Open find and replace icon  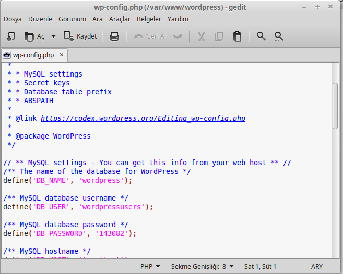(279, 36)
